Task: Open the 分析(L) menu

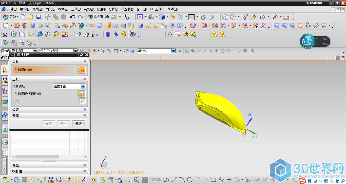Action: [113, 9]
